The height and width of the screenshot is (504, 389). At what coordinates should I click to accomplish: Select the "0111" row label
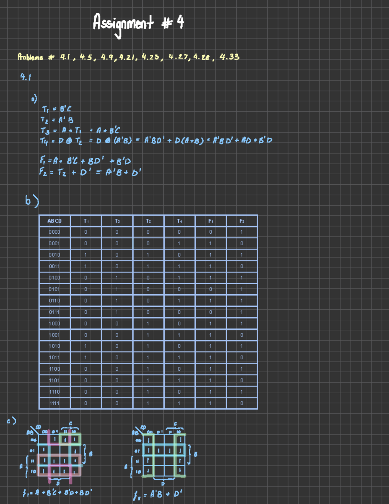tap(54, 312)
